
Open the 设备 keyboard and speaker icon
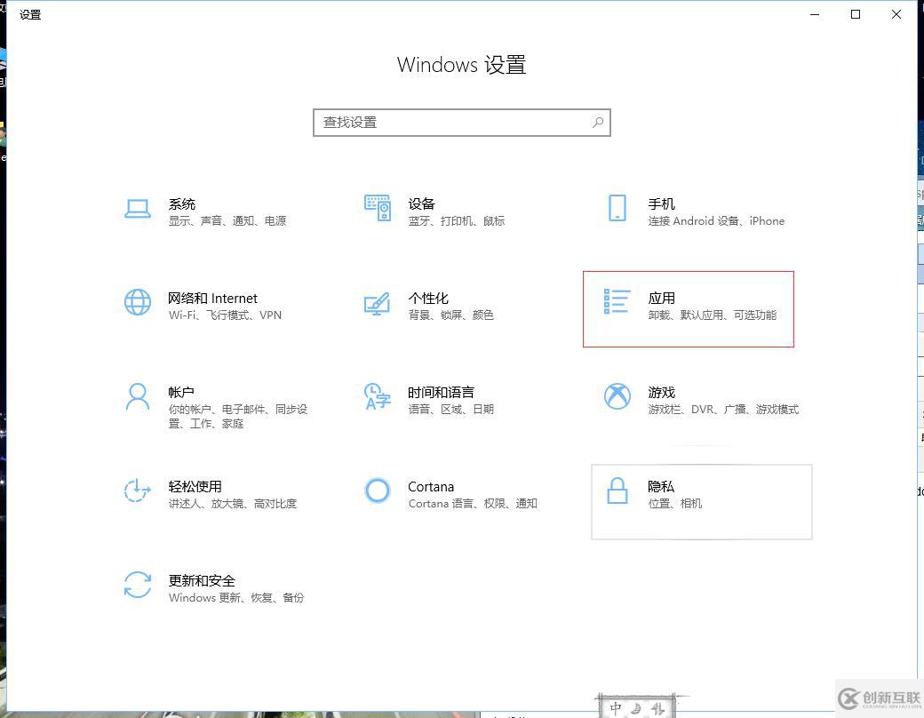[378, 208]
